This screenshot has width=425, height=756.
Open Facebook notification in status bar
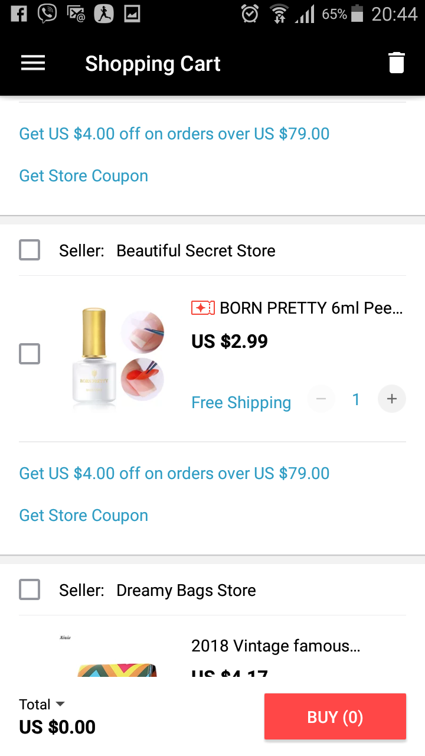click(18, 14)
